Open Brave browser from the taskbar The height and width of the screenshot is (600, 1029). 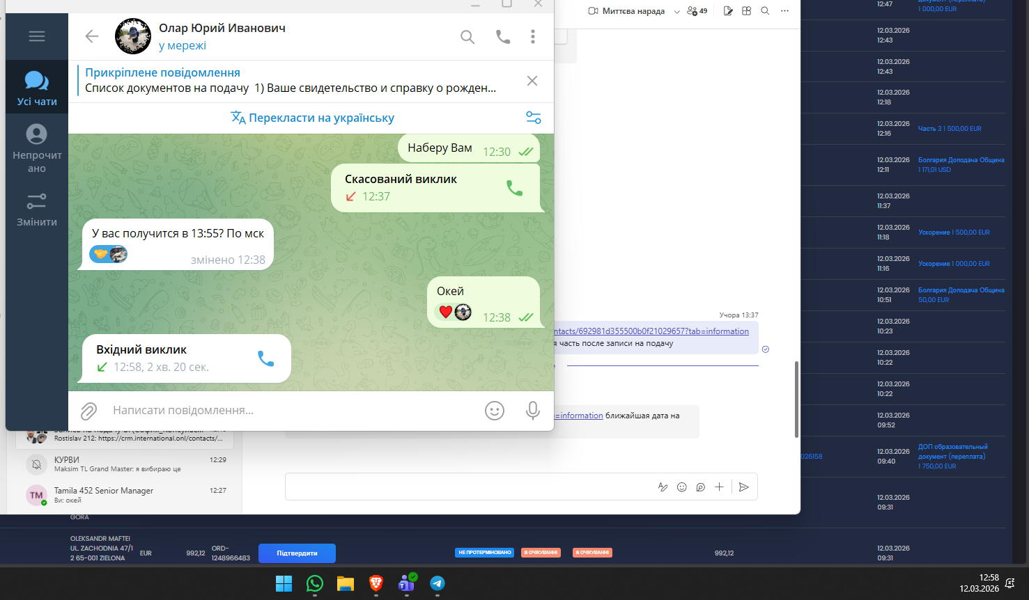click(376, 583)
